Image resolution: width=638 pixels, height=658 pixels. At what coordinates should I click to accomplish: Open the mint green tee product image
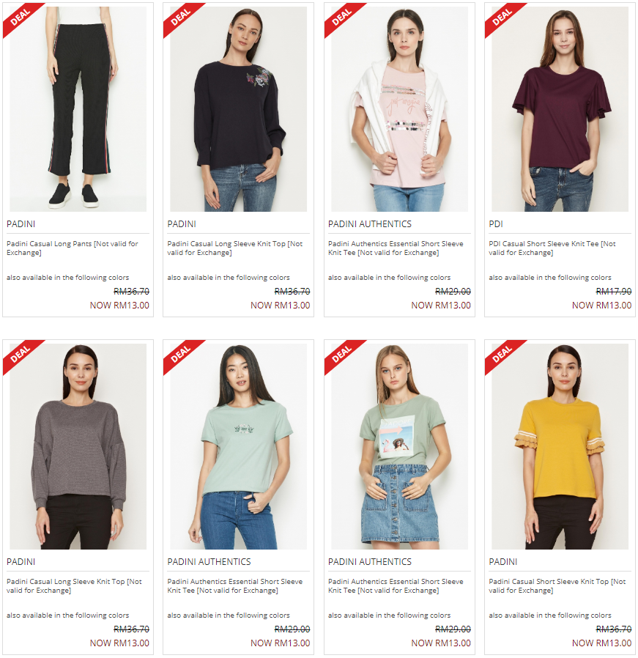[x=238, y=446]
